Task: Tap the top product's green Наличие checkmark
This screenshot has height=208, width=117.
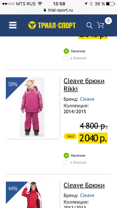Action: [x=66, y=51]
